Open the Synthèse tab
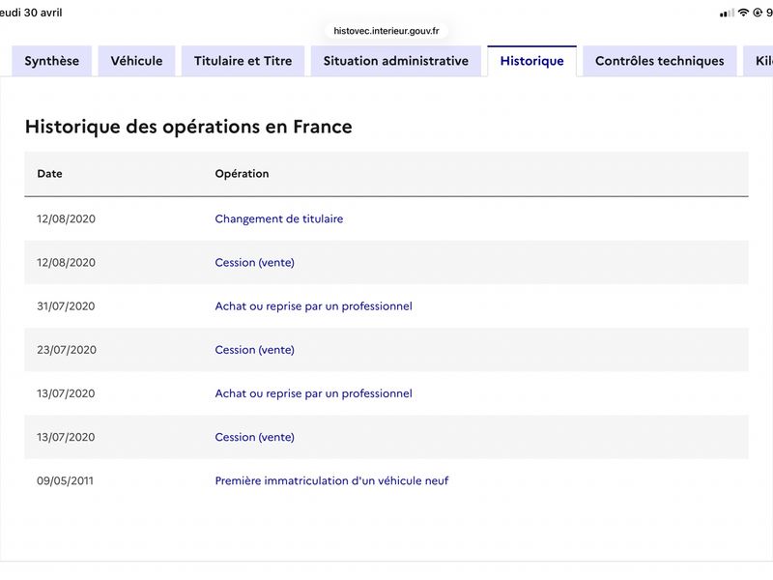Viewport: 773px width, 580px height. tap(52, 61)
